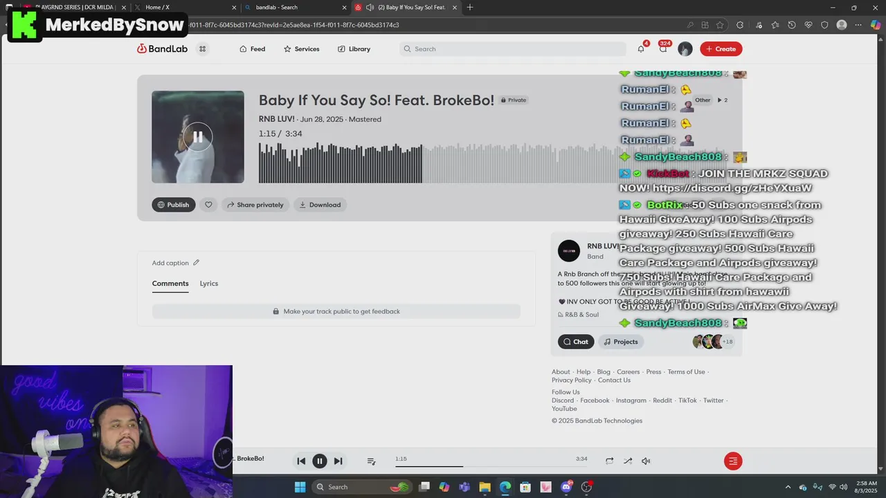Open chat messages with 324 badge
Viewport: 886px width, 498px height.
(663, 49)
